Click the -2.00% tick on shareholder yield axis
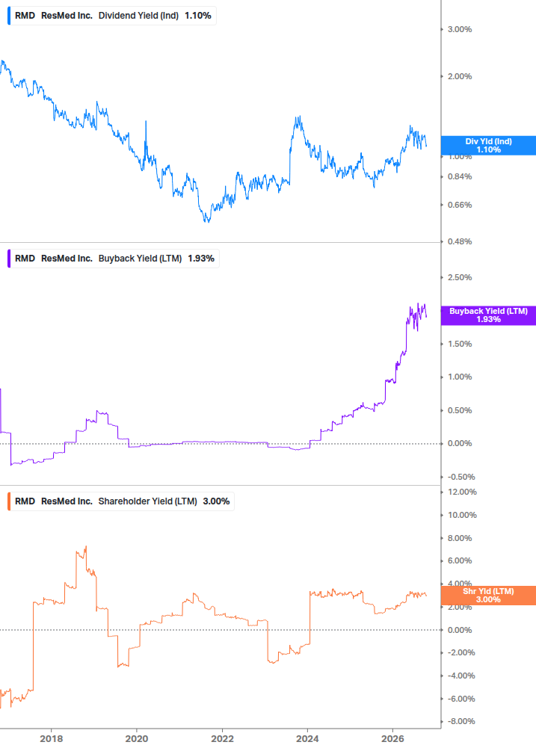This screenshot has height=751, width=536. click(x=461, y=653)
